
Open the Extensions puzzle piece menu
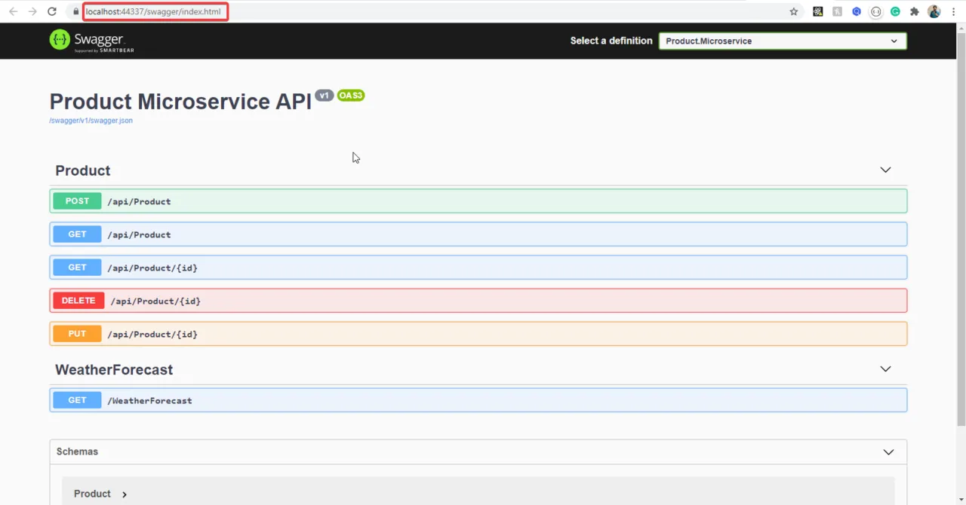click(915, 11)
